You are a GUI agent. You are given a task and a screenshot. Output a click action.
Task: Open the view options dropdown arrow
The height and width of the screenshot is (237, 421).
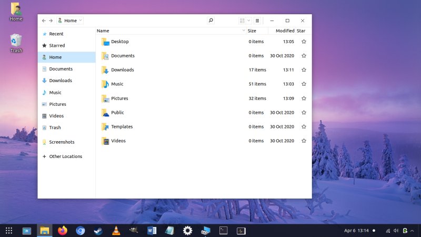point(249,21)
